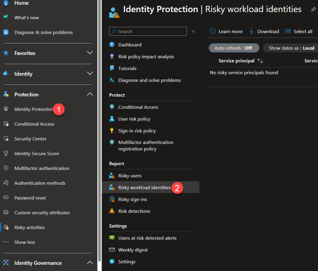Click the 'Report' section heading

(116, 164)
